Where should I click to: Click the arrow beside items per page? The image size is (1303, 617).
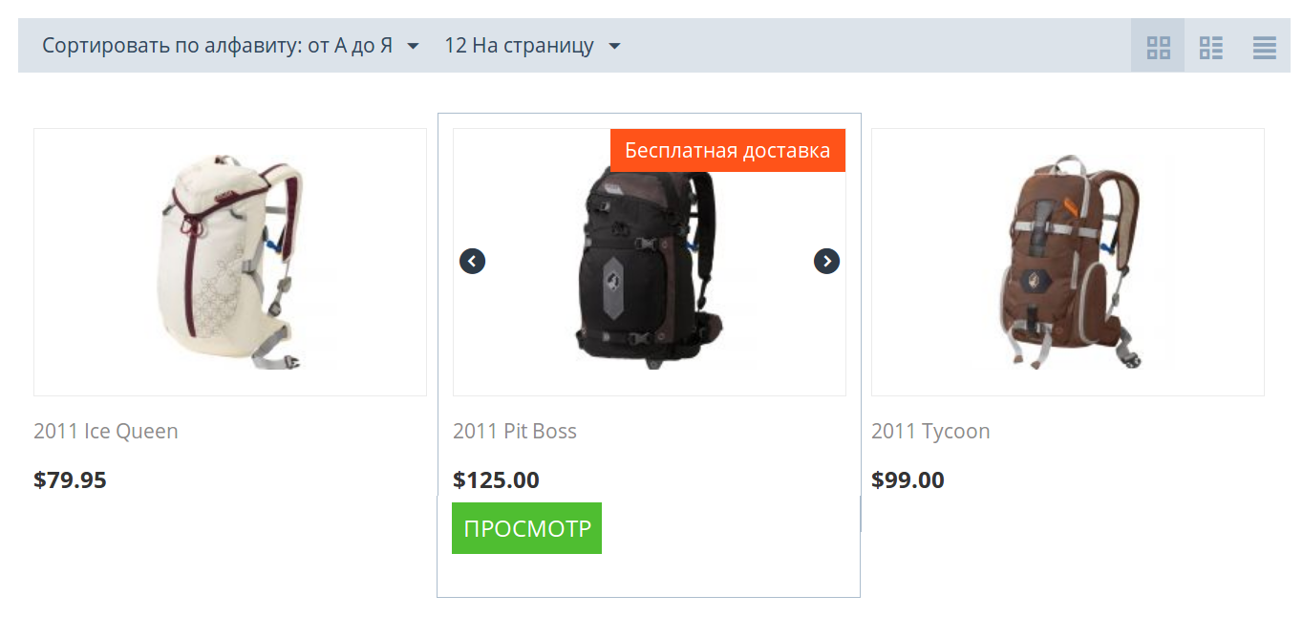(614, 46)
